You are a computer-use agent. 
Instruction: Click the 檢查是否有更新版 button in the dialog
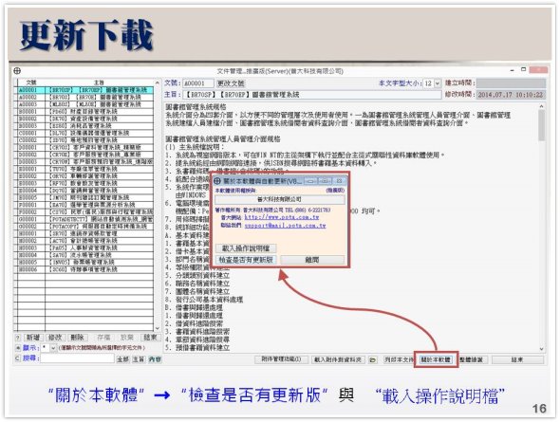tap(246, 260)
